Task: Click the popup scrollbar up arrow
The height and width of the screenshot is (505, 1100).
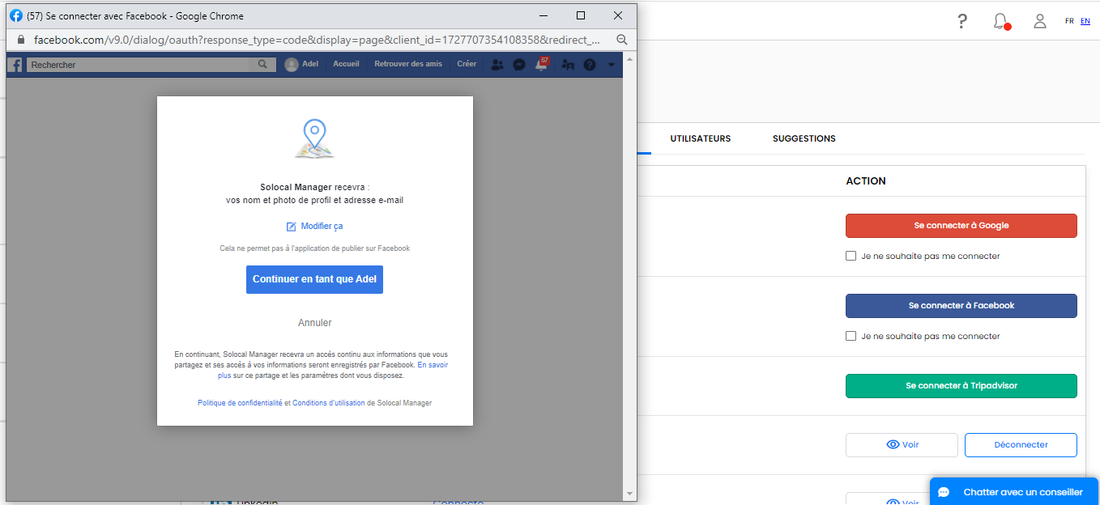Action: 629,58
